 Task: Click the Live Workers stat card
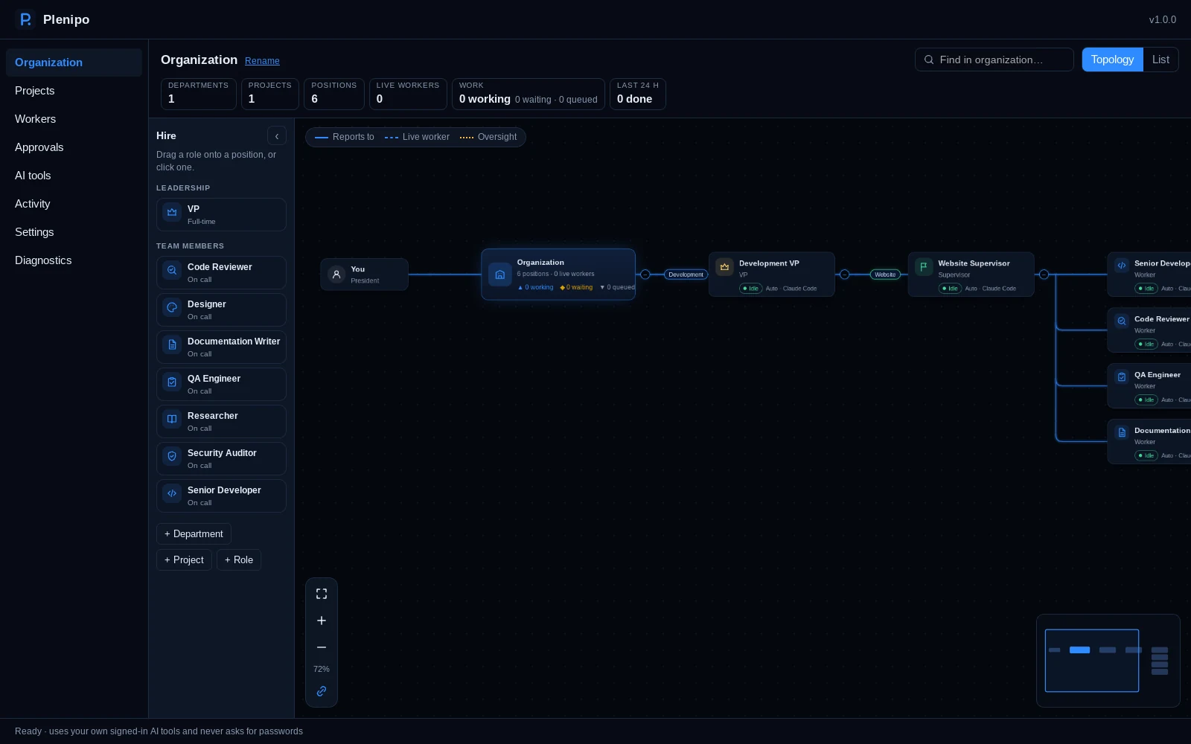coord(408,94)
